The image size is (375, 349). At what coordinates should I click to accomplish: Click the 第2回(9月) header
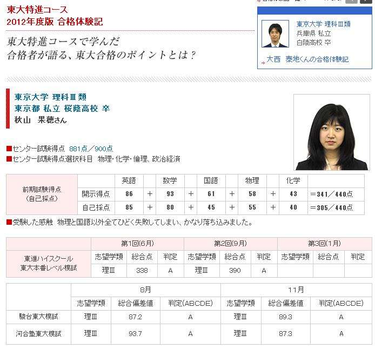[x=231, y=244]
